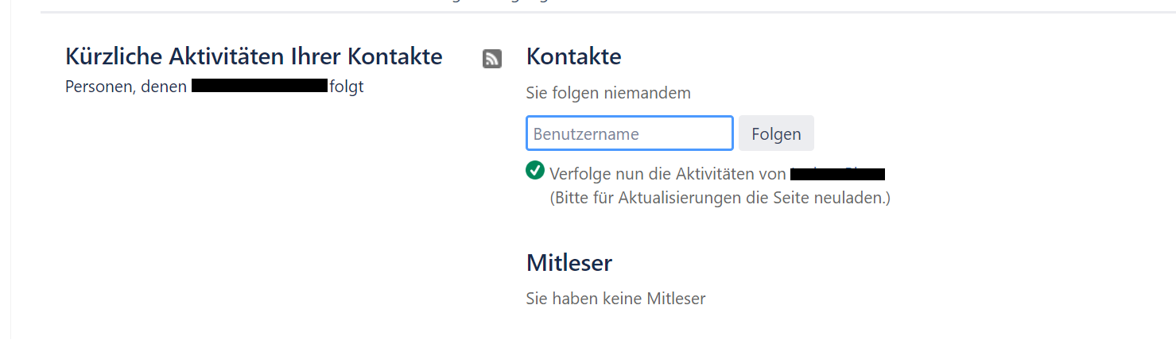The width and height of the screenshot is (1176, 363).
Task: Click the Kontakte section heading
Action: pyautogui.click(x=573, y=57)
